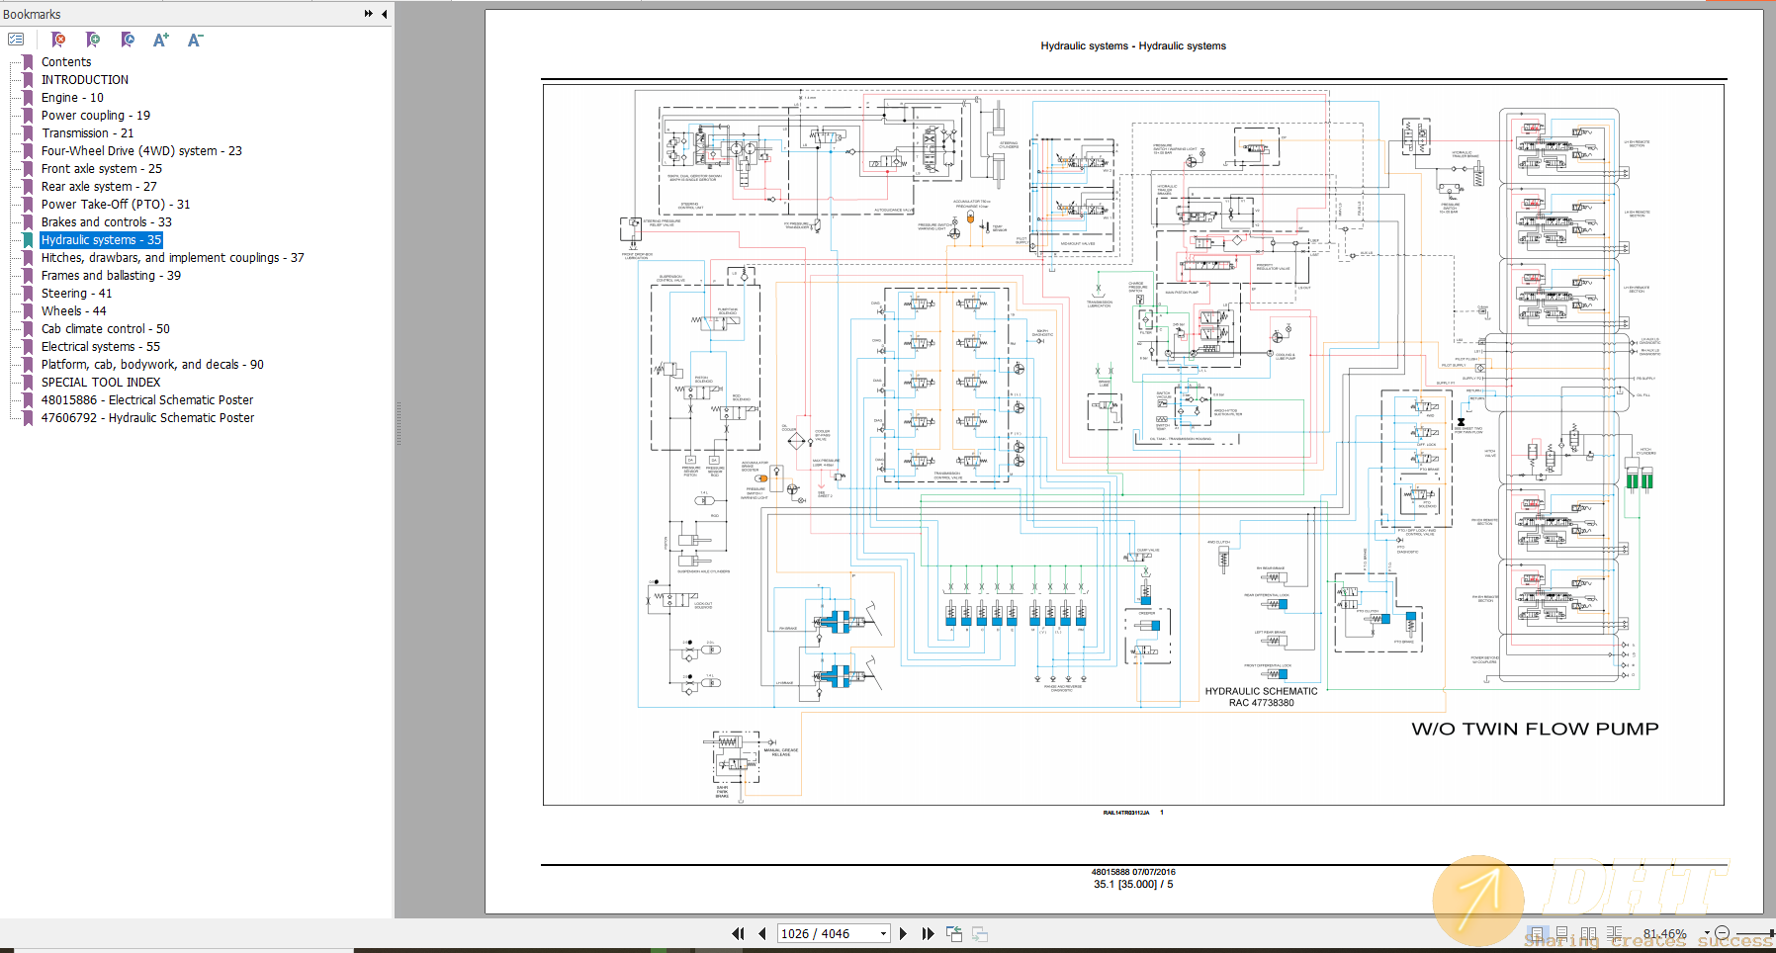Image resolution: width=1776 pixels, height=953 pixels.
Task: Switch to single page view mode
Action: pyautogui.click(x=1538, y=932)
